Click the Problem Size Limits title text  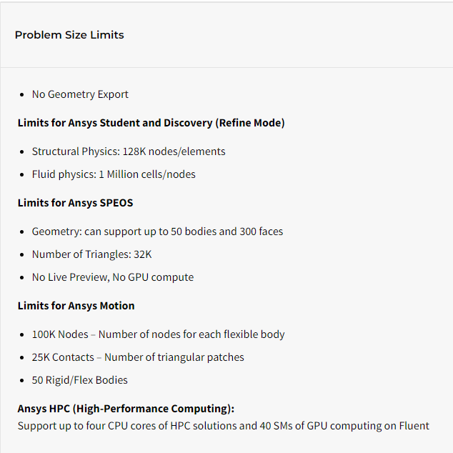tap(69, 35)
